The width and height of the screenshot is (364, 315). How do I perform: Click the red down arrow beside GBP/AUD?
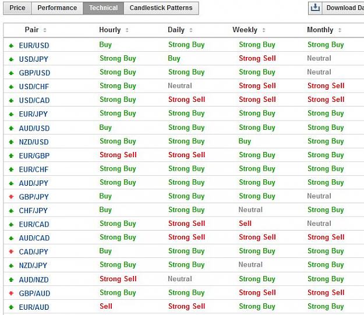pos(11,293)
